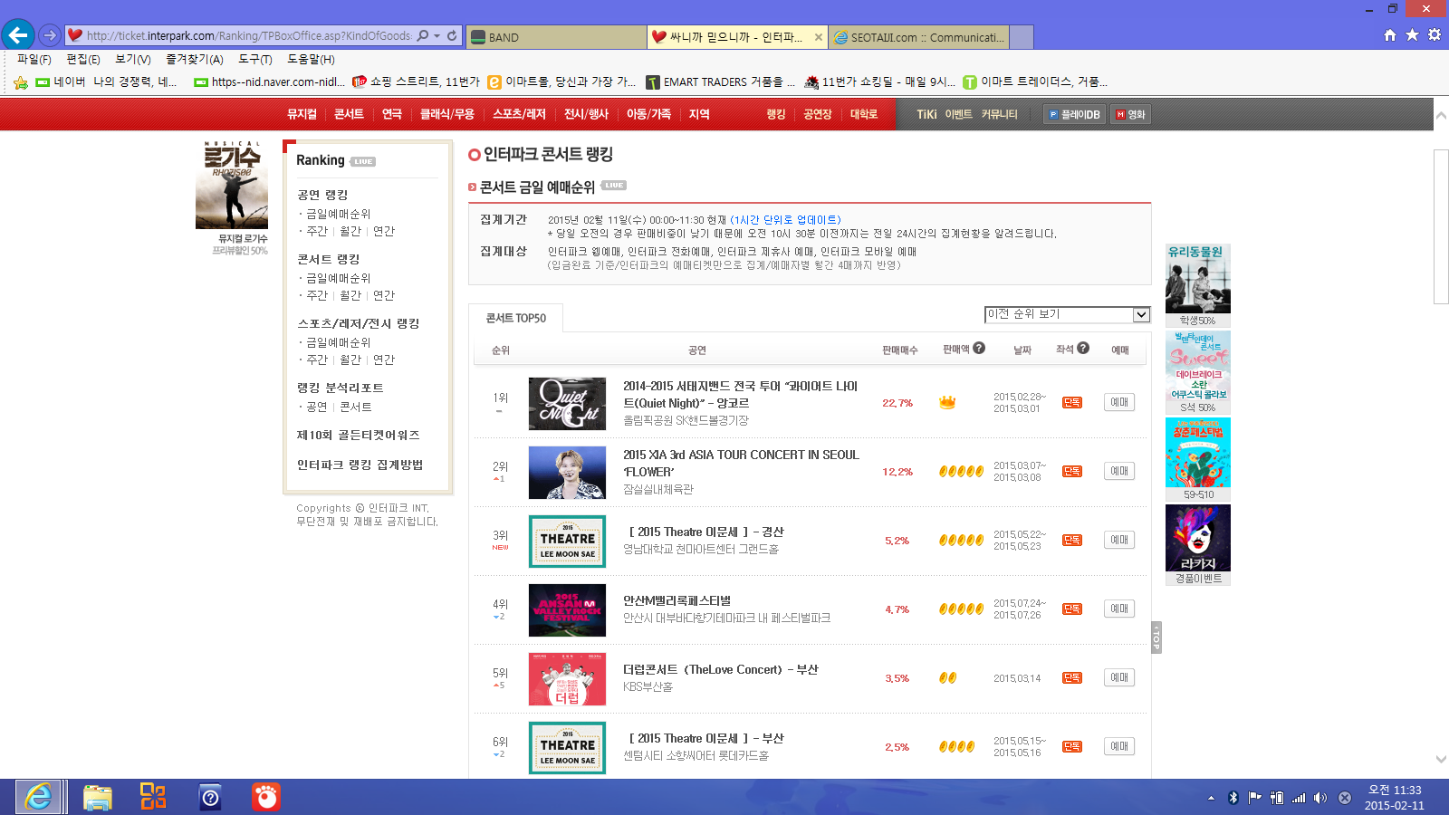
Task: Open the browser tools gear icon
Action: tap(1434, 35)
